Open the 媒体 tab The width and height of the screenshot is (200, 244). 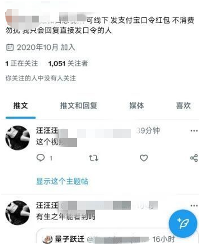(137, 106)
